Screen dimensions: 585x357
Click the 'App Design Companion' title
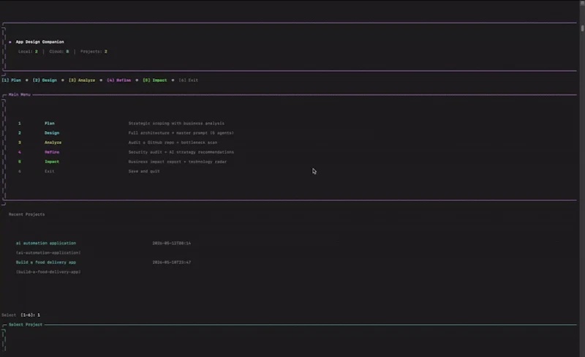40,42
